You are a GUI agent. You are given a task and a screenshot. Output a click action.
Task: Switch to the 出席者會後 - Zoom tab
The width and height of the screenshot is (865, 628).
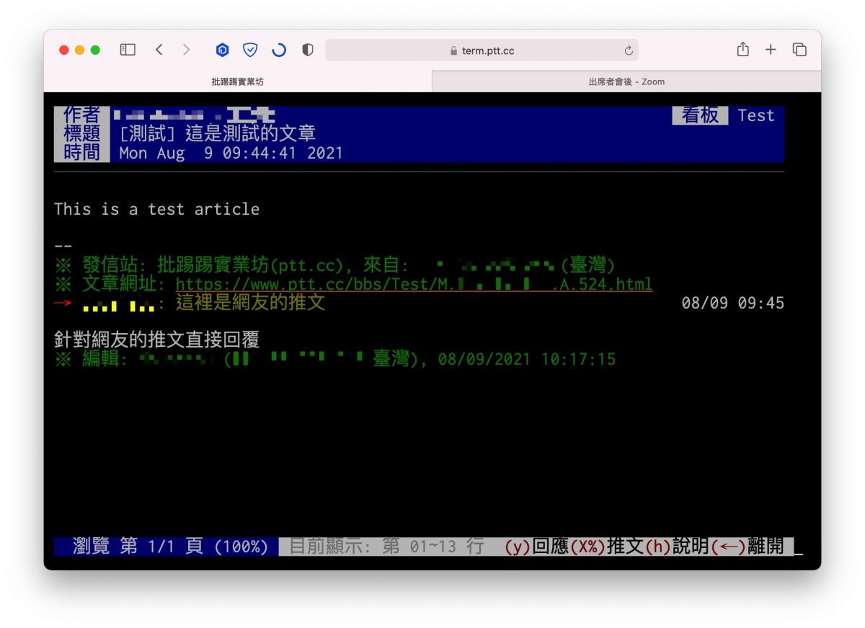626,81
